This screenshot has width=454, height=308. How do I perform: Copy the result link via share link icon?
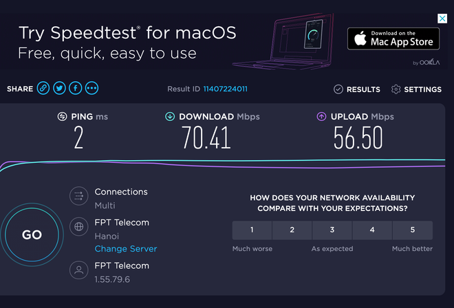[x=43, y=89]
